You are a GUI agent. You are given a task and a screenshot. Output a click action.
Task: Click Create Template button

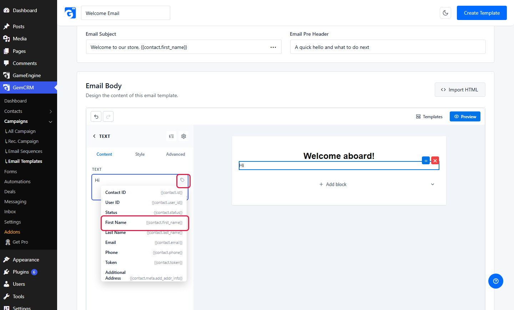tap(482, 13)
